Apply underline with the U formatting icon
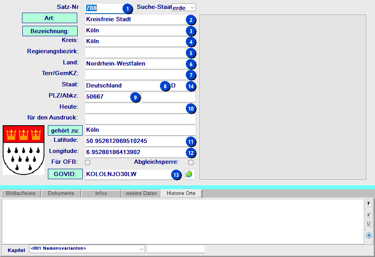 [x=368, y=224]
